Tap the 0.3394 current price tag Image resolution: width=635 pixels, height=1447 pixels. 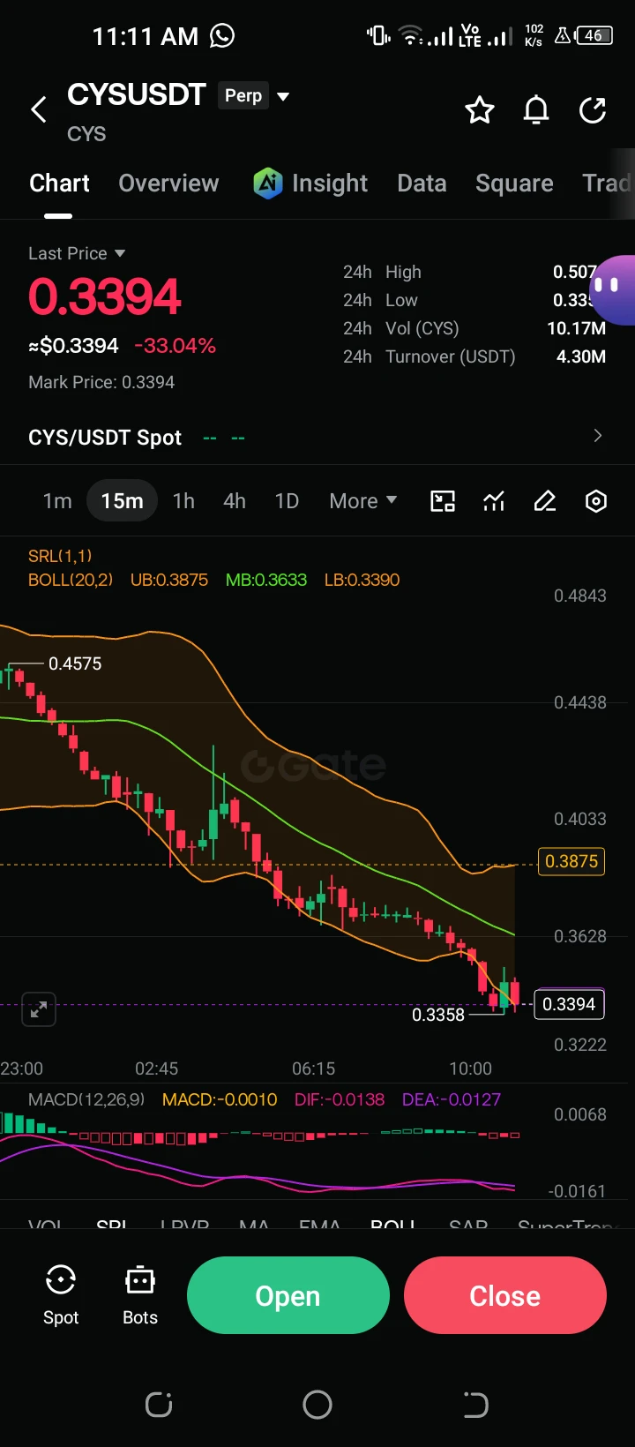pyautogui.click(x=569, y=1004)
